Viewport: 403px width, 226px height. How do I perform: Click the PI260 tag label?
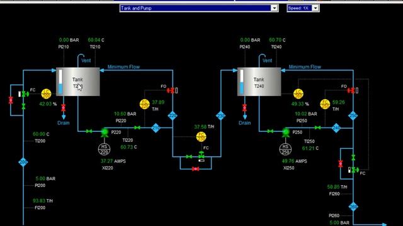point(334,216)
